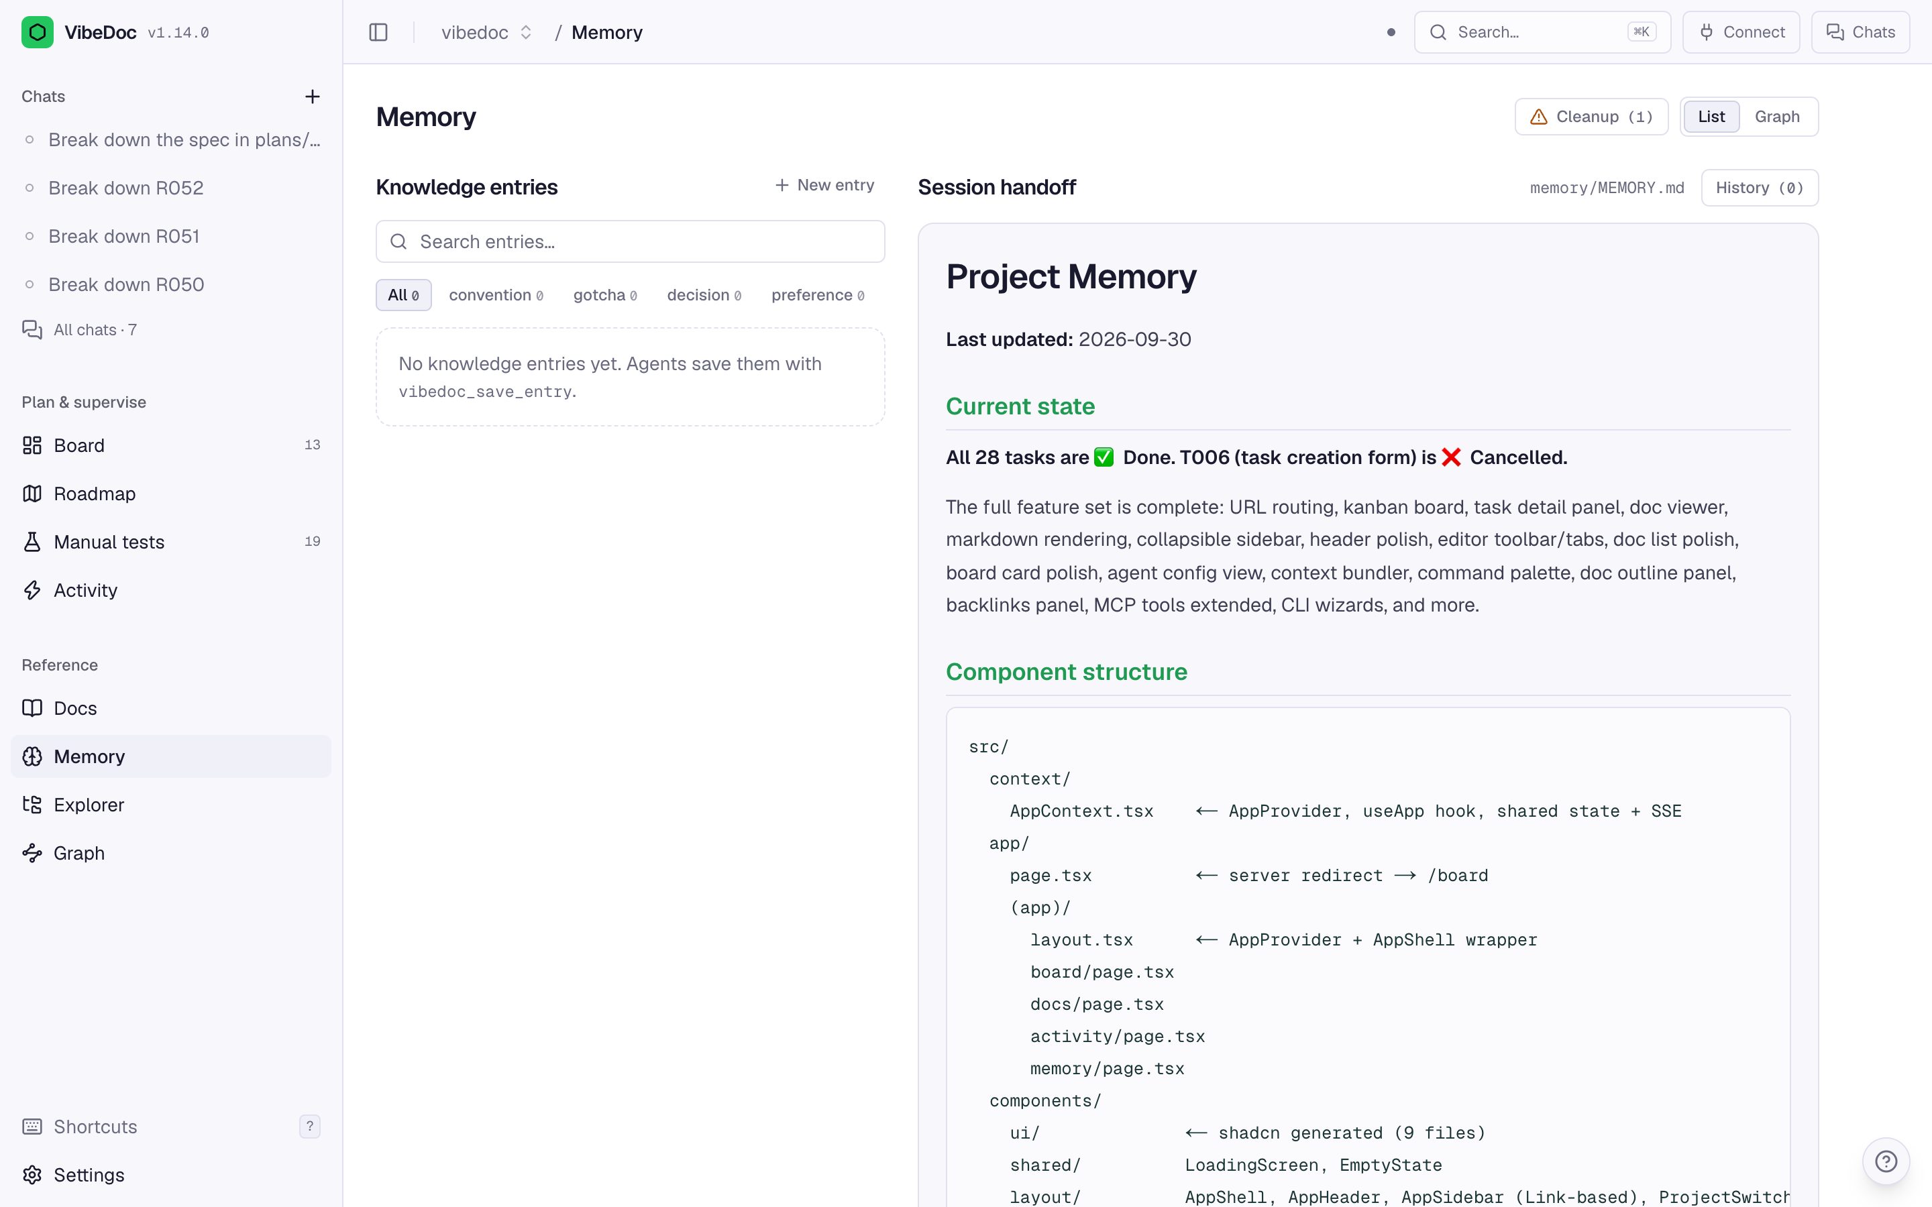Image resolution: width=1932 pixels, height=1207 pixels.
Task: Switch to List view
Action: pyautogui.click(x=1711, y=117)
